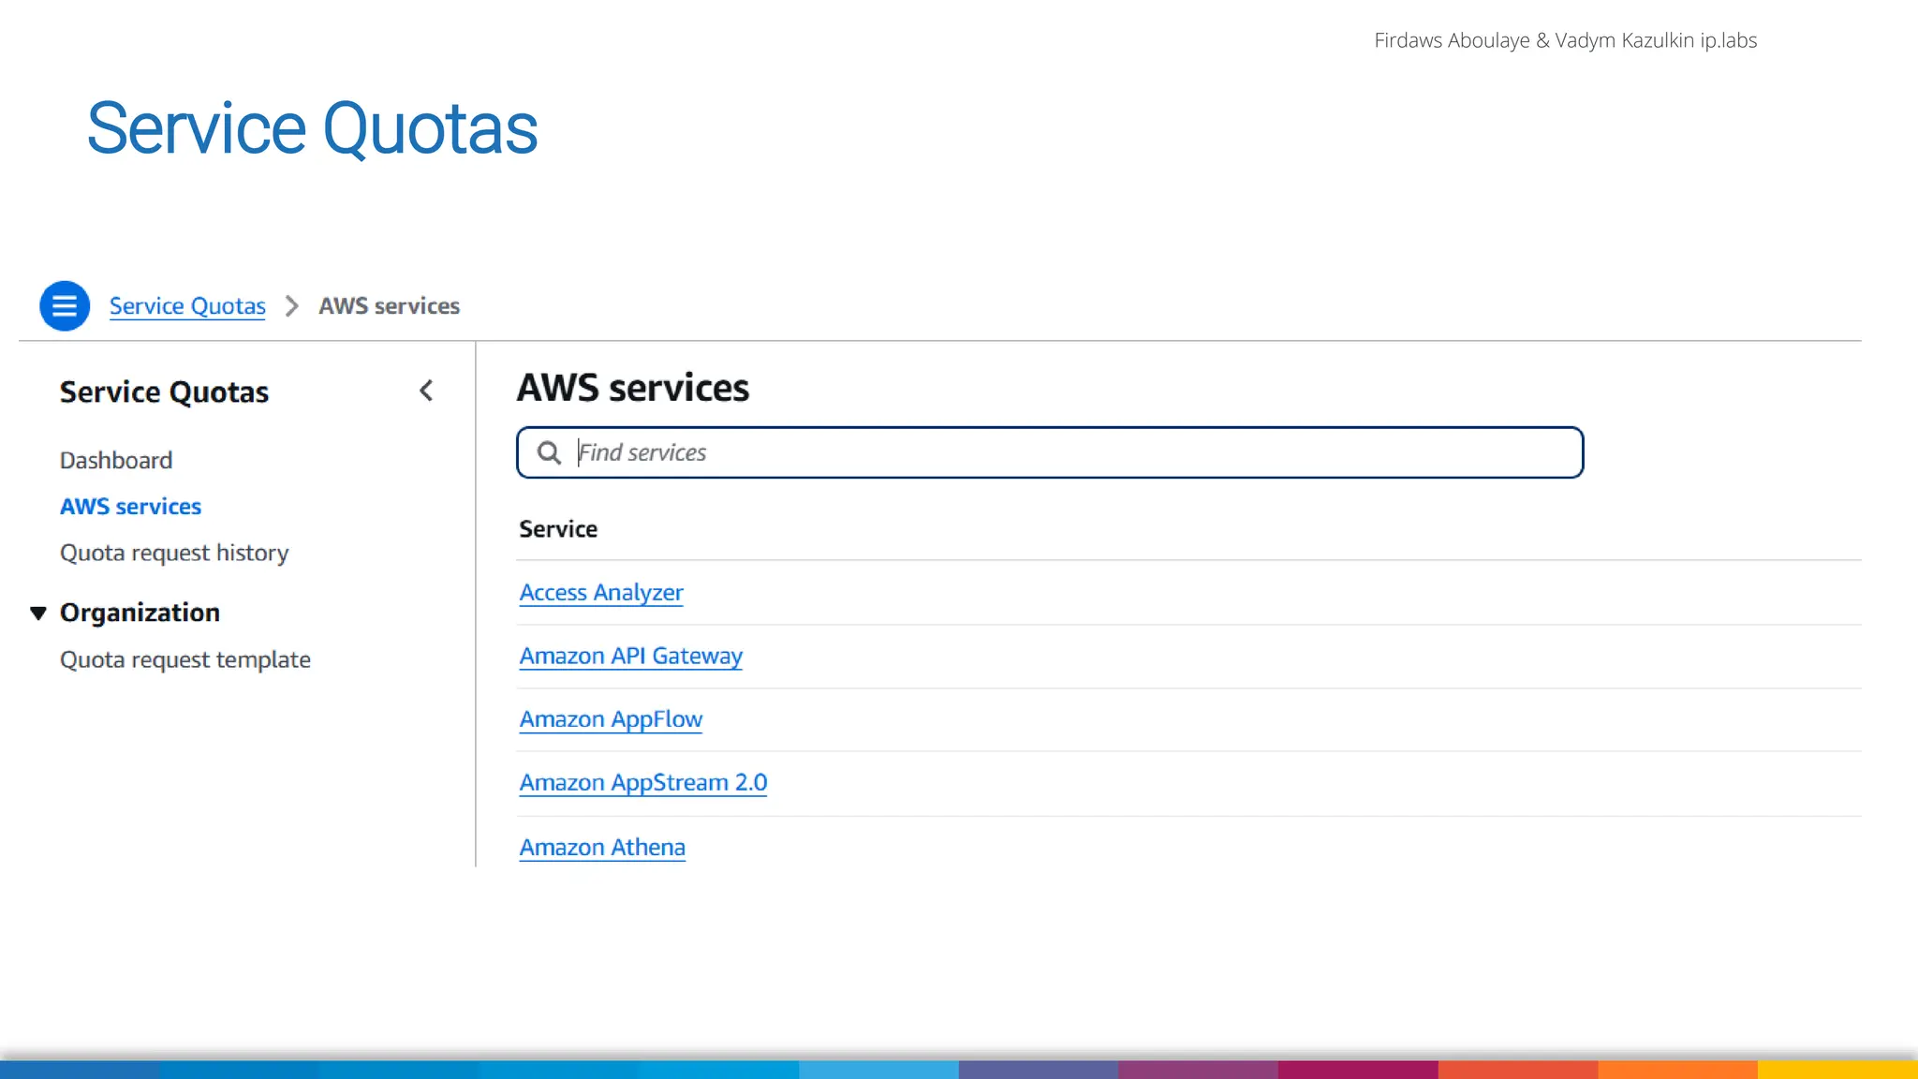Image resolution: width=1918 pixels, height=1079 pixels.
Task: Open Amazon AppStream 2.0 link
Action: coord(642,782)
